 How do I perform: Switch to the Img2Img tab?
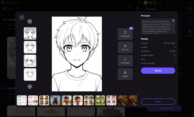point(190,10)
